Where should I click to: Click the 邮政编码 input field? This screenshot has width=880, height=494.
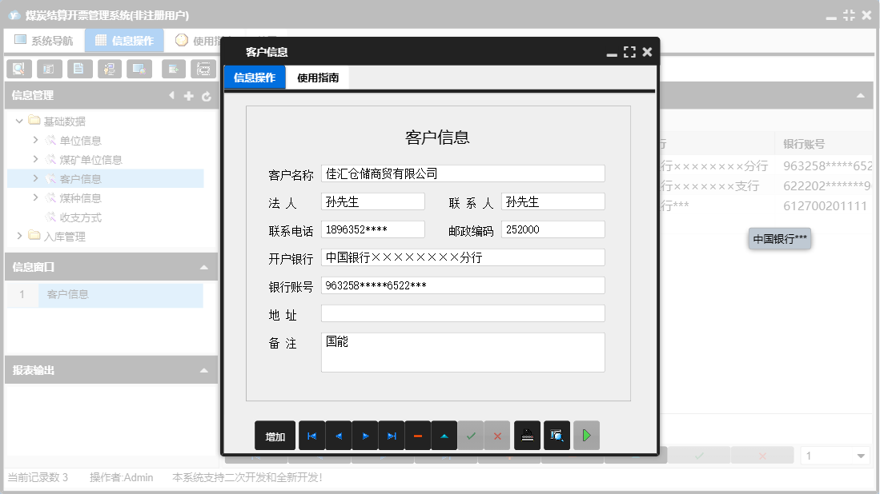553,229
